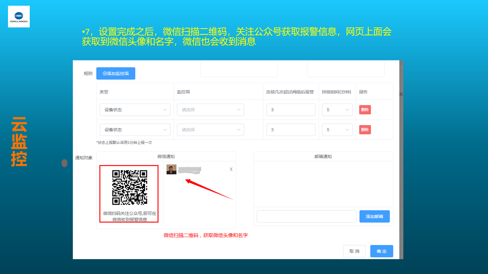488x274 pixels.
Task: Click the 添加邮箱 button
Action: click(x=374, y=217)
